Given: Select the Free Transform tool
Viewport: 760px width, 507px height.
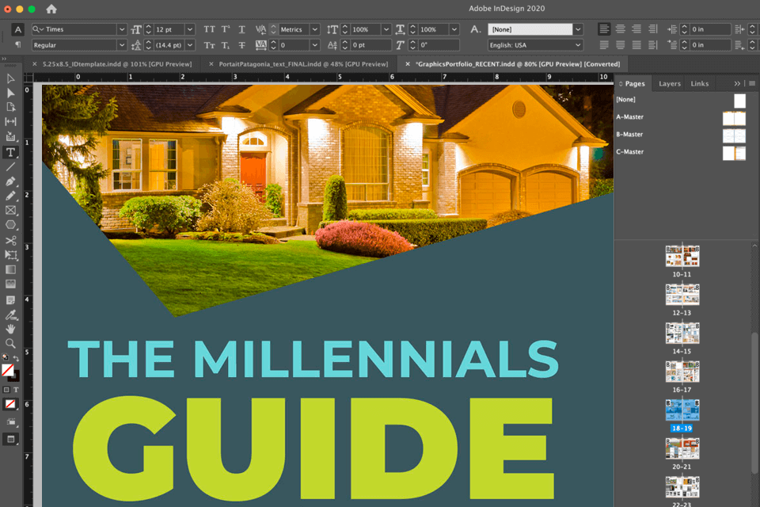Looking at the screenshot, I should pos(10,255).
